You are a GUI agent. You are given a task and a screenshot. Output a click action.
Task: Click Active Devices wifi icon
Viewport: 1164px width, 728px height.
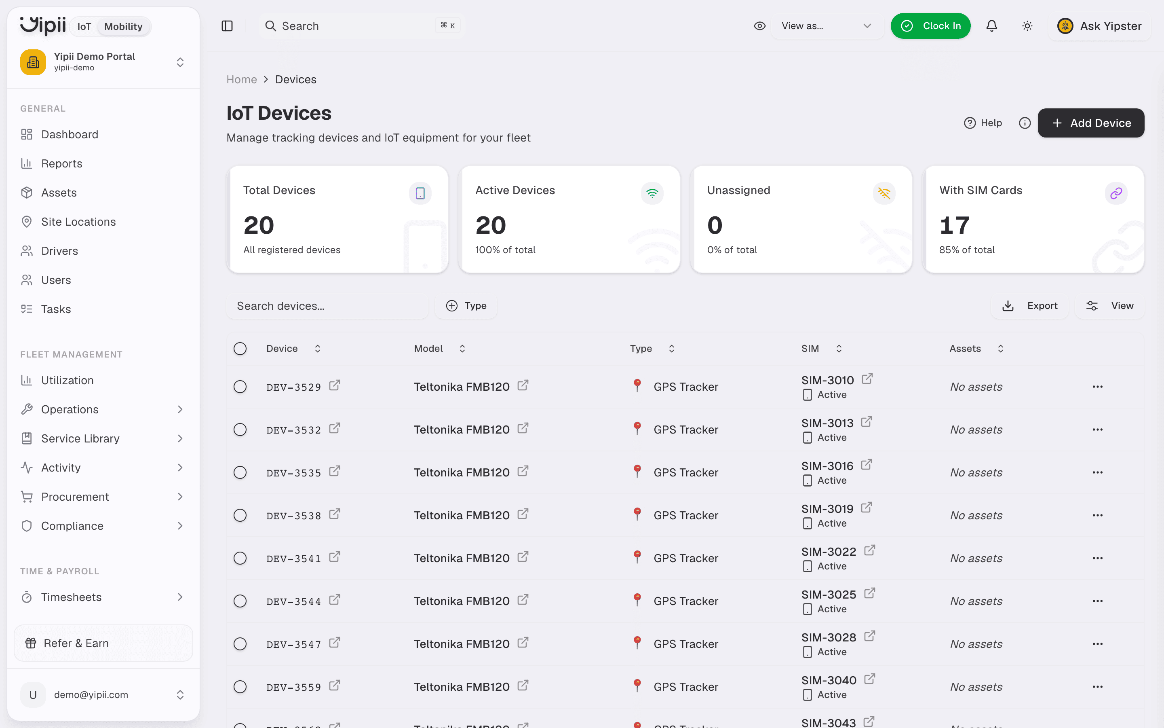(652, 193)
